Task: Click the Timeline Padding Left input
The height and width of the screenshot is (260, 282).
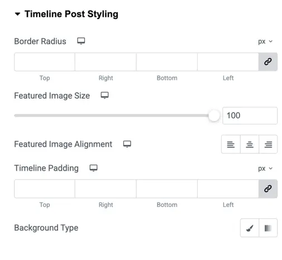Action: pyautogui.click(x=228, y=189)
